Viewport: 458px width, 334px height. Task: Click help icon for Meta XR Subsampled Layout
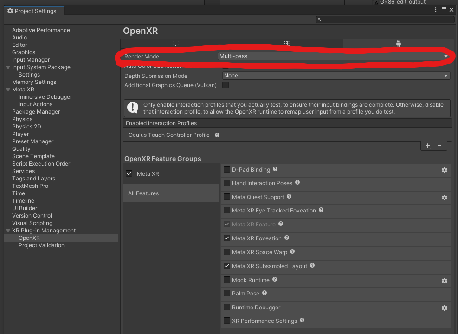point(312,266)
